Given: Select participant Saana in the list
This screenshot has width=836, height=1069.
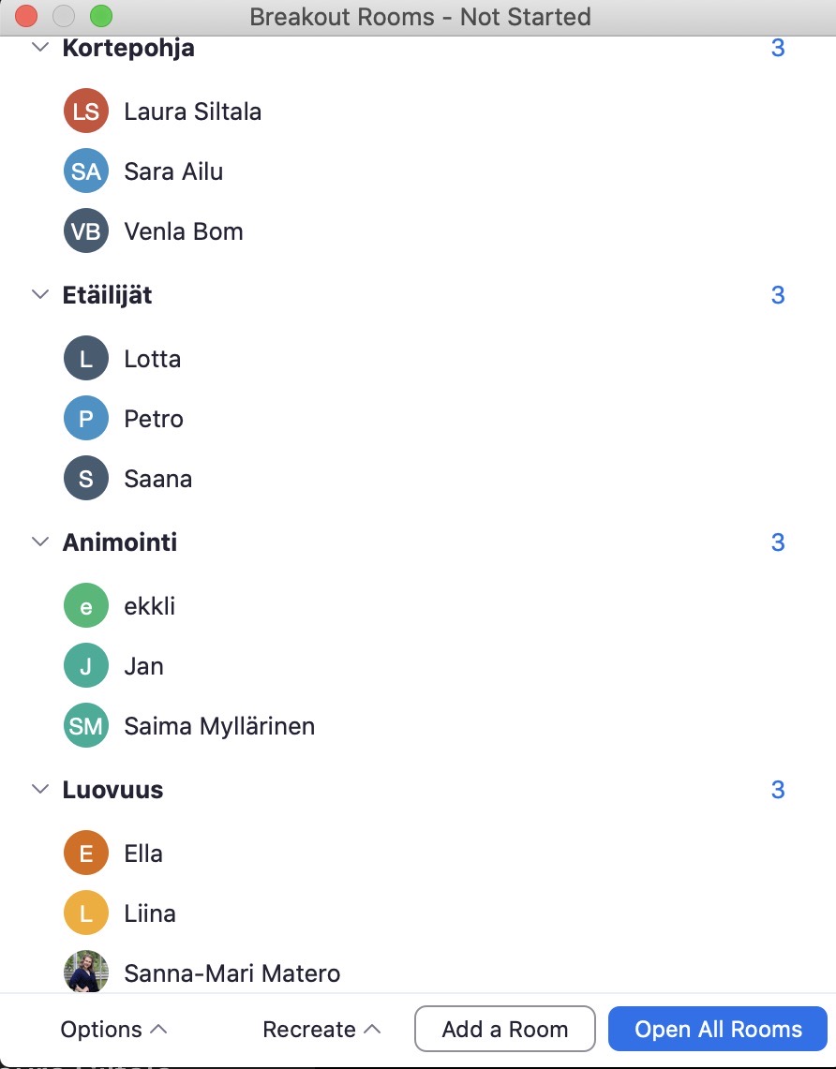Looking at the screenshot, I should (x=157, y=479).
